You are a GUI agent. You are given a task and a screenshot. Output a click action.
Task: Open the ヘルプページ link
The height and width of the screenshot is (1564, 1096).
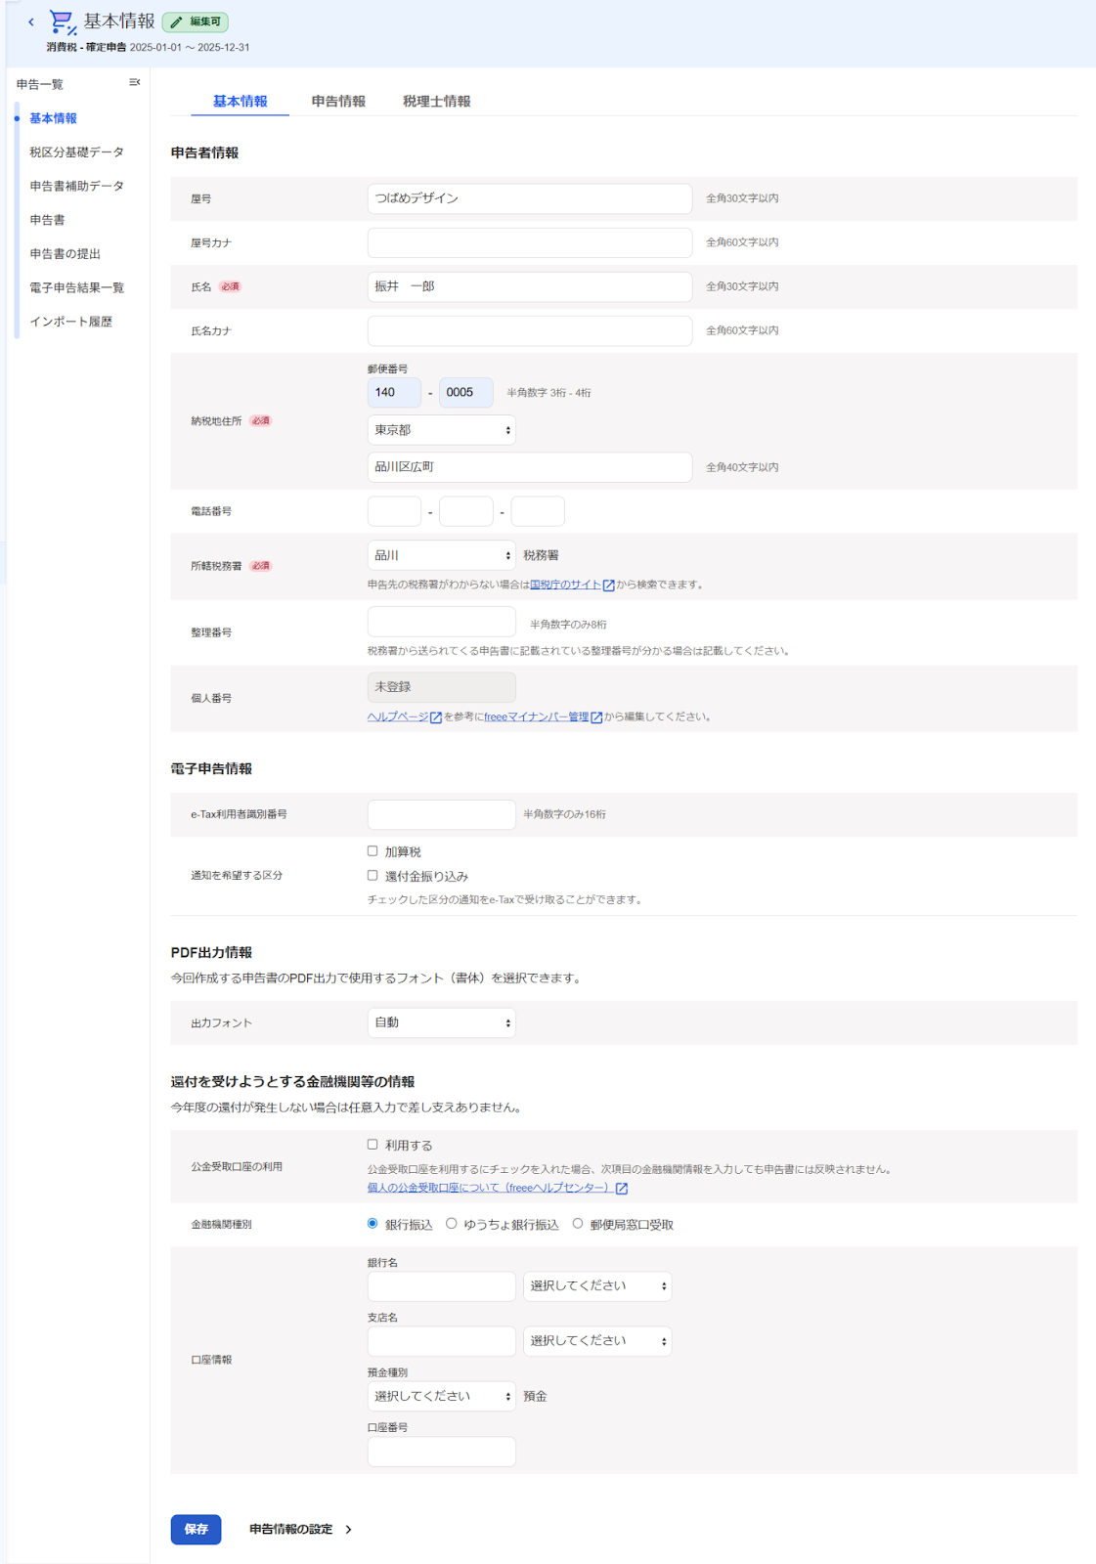398,717
